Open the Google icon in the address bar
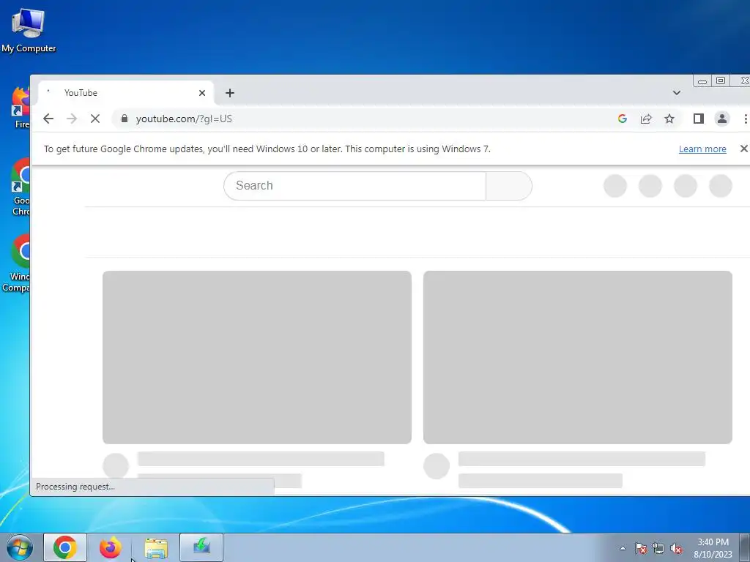The image size is (750, 562). click(623, 119)
